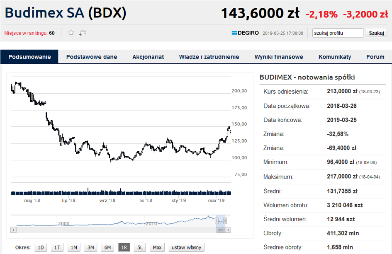Image resolution: width=392 pixels, height=254 pixels.
Task: Click the Zmiana value -69,4000 zł
Action: tap(341, 148)
